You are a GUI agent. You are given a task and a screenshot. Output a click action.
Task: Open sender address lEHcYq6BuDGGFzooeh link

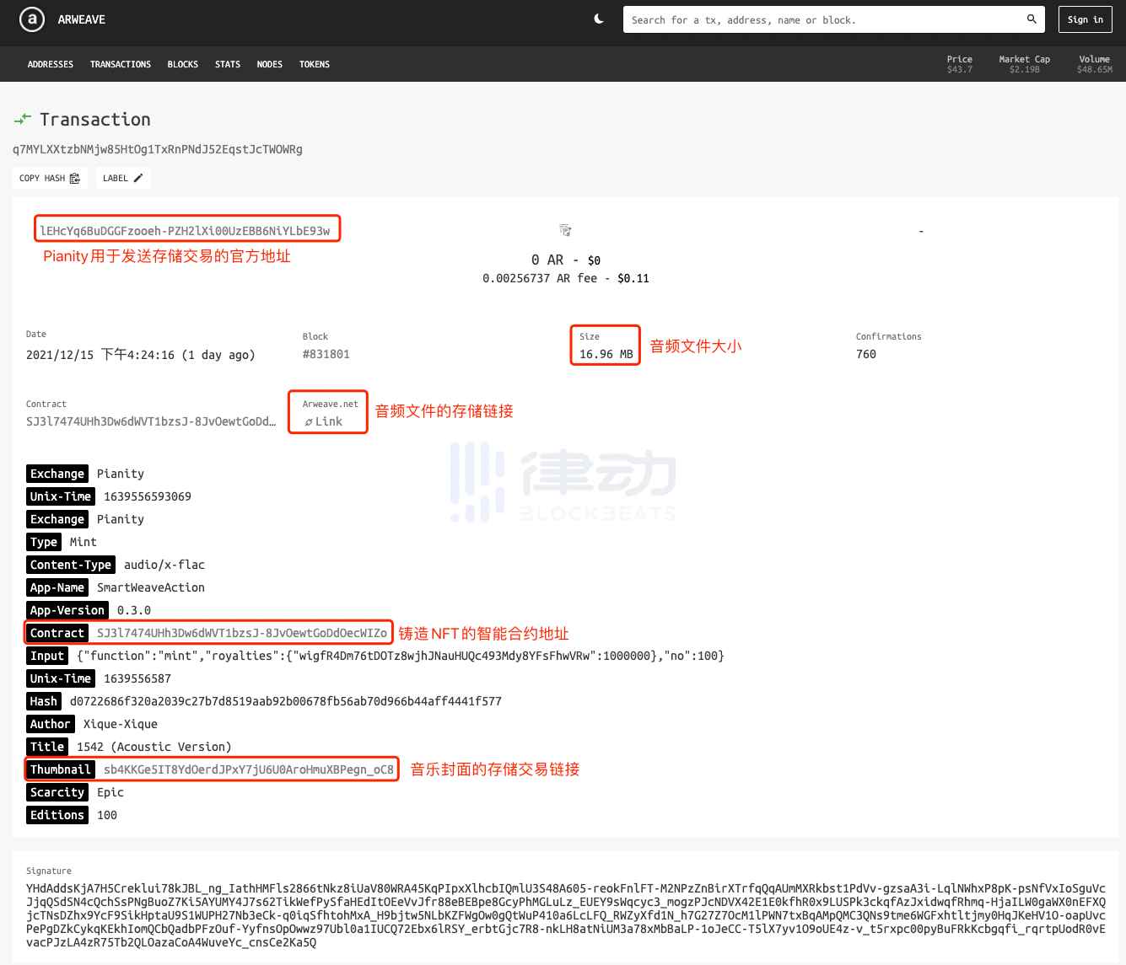pos(186,231)
